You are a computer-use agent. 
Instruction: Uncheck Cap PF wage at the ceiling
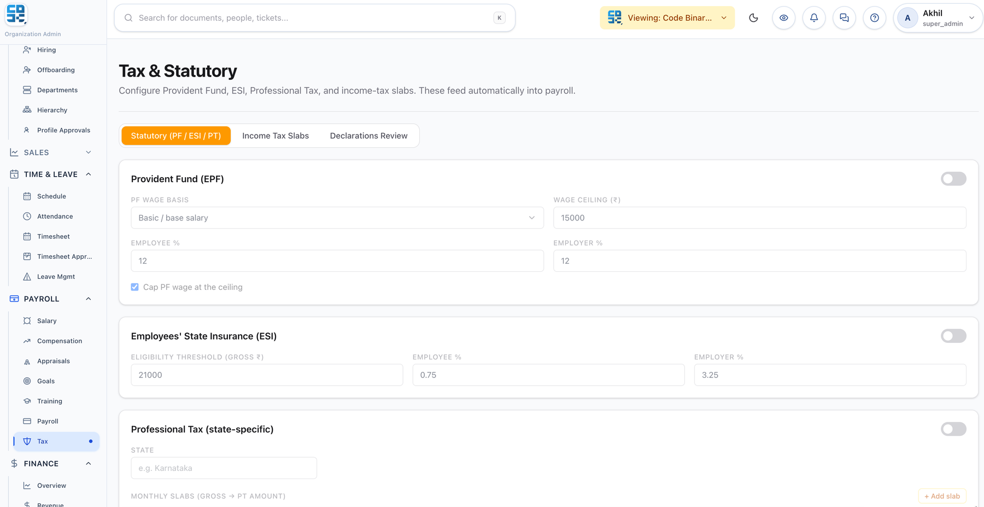[134, 287]
